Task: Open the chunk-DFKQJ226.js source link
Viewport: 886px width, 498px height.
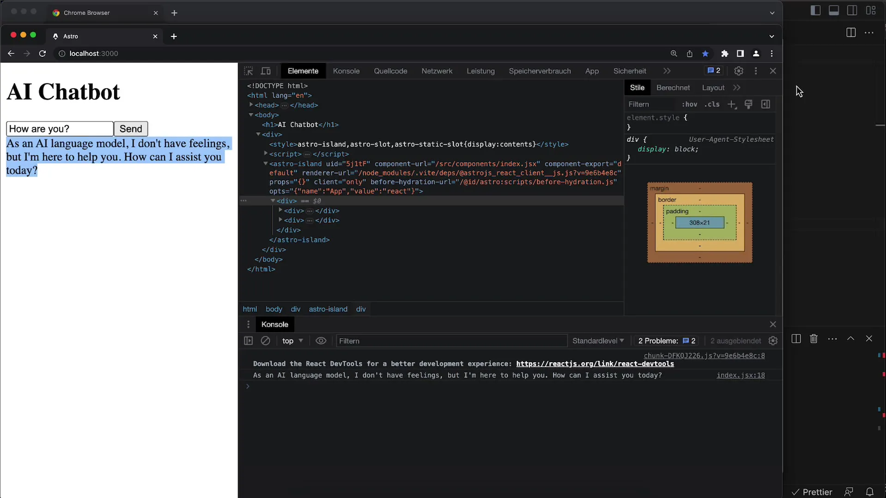Action: [704, 356]
